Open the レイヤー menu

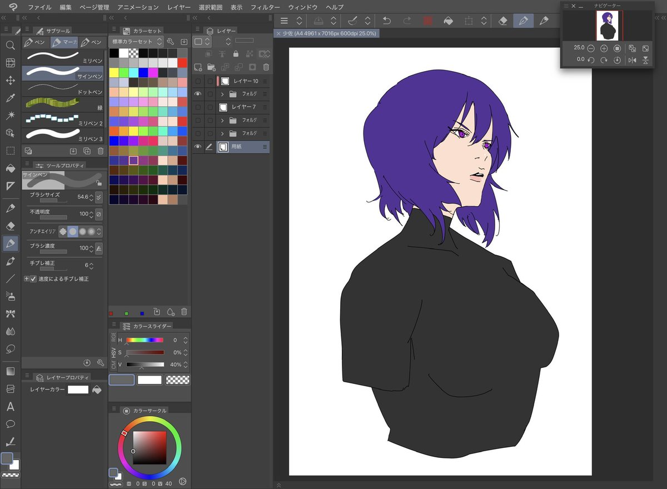[x=178, y=7]
